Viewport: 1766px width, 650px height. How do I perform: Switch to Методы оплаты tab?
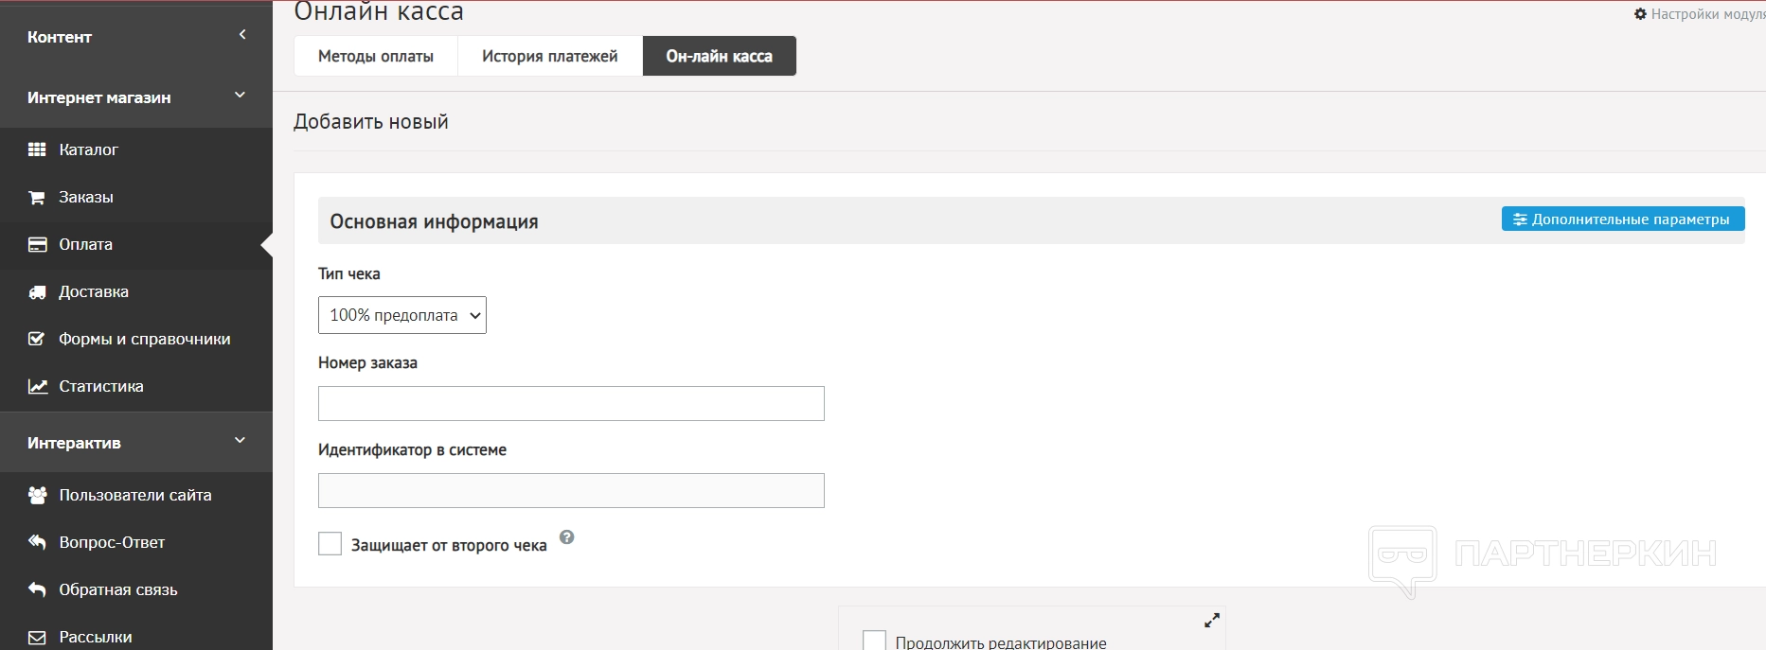tap(376, 56)
